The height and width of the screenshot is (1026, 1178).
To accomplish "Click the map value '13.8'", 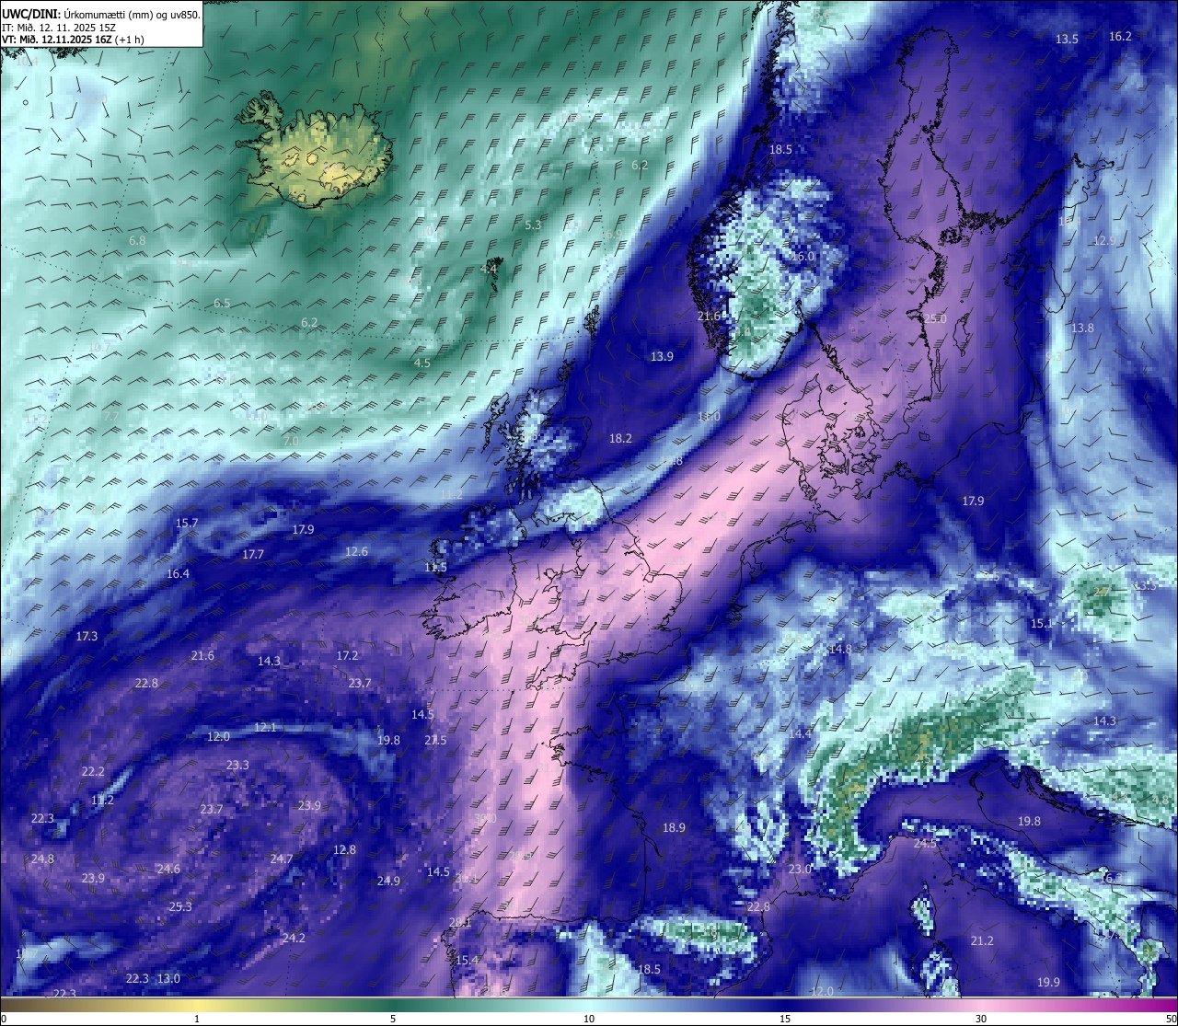I will (1082, 329).
